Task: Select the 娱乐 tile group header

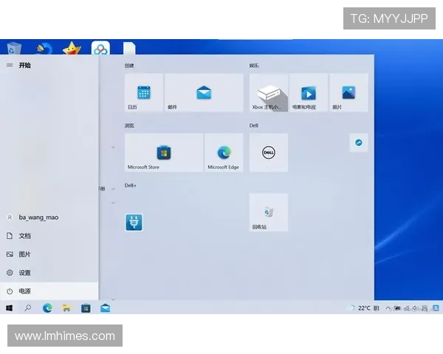Action: 254,66
